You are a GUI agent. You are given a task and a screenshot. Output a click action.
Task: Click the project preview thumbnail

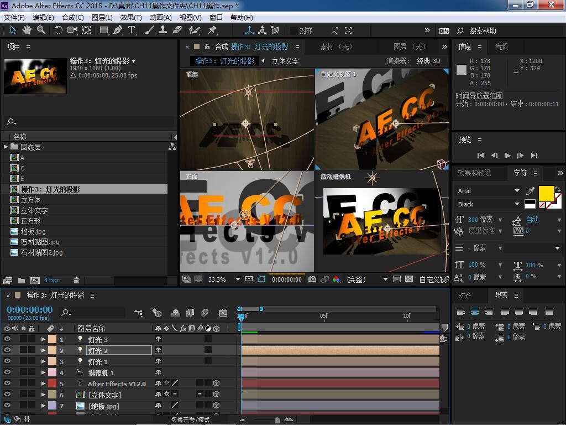point(35,76)
